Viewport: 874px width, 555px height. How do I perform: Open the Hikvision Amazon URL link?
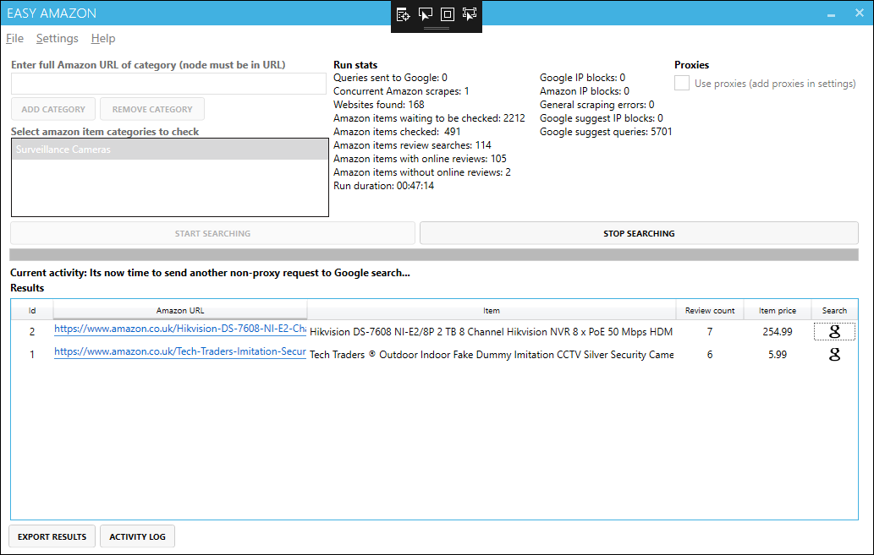179,329
